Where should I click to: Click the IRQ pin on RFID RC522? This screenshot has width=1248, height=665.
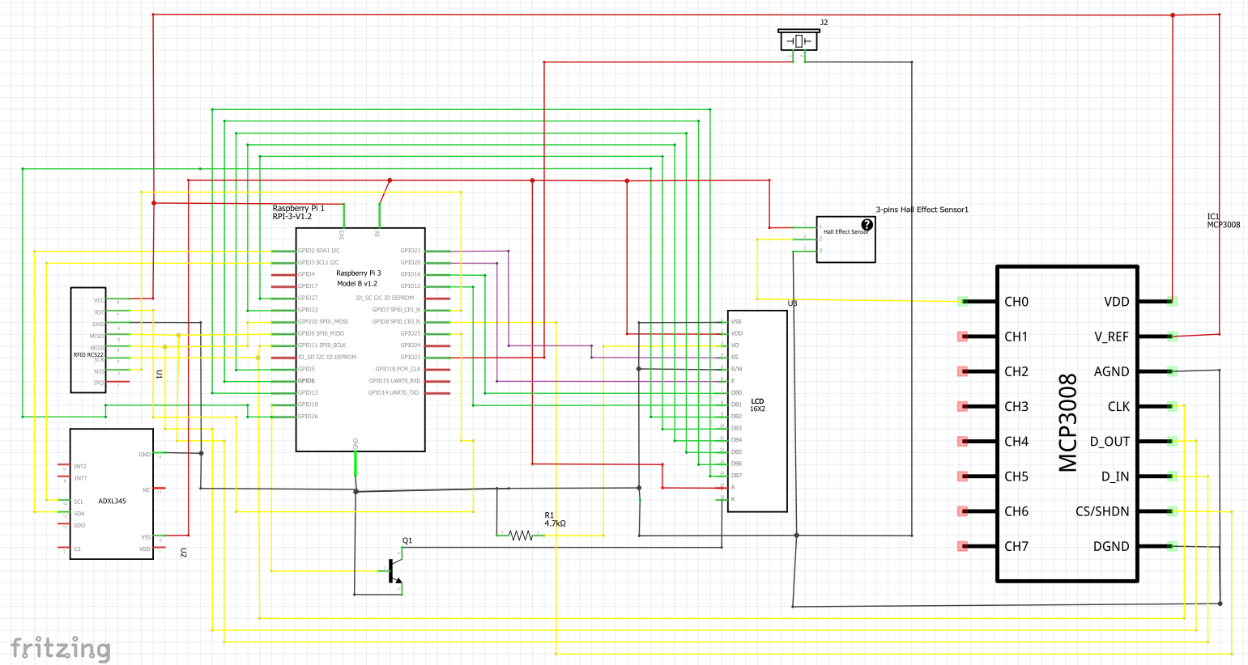click(x=117, y=382)
